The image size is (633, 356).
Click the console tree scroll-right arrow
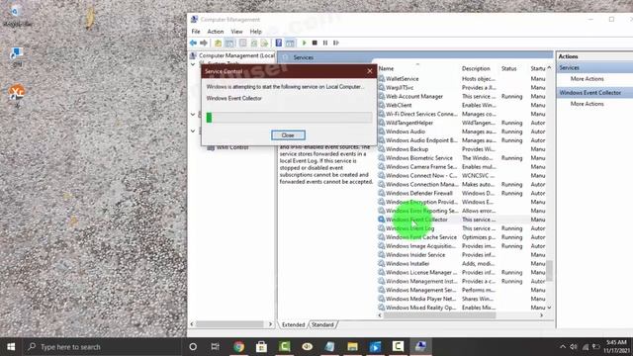tap(270, 324)
